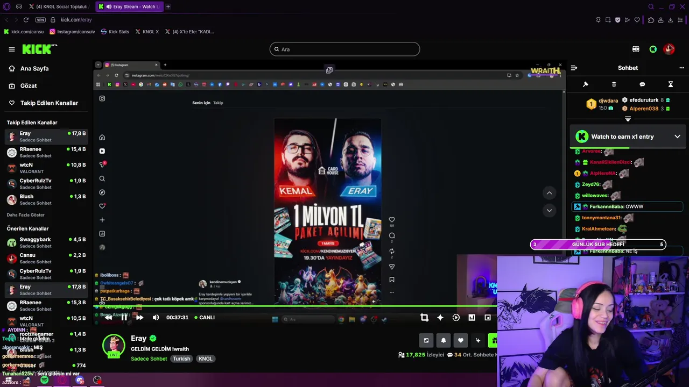The height and width of the screenshot is (387, 689).
Task: Rewind the stream
Action: click(108, 318)
